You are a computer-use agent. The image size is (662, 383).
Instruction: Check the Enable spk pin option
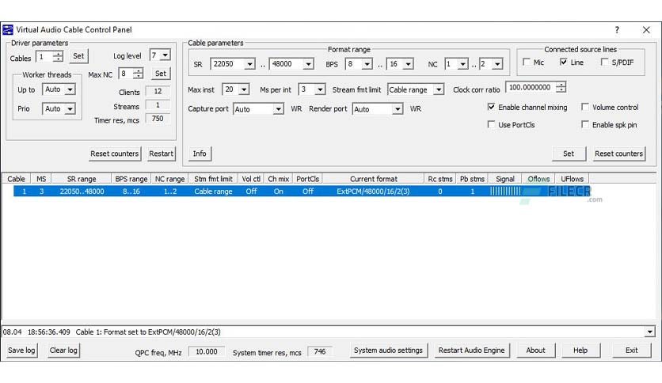point(584,124)
